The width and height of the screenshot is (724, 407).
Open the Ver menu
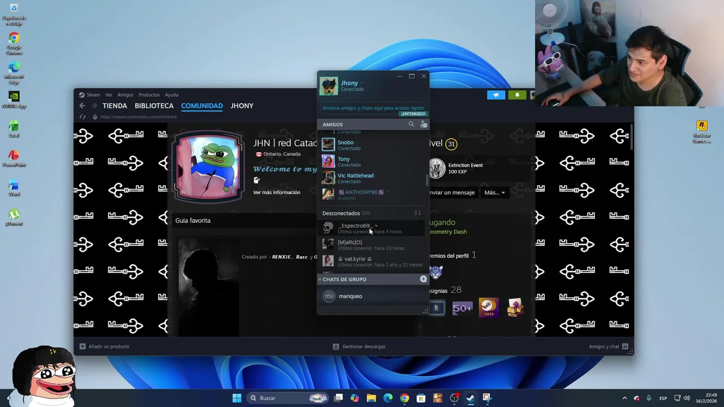click(109, 95)
